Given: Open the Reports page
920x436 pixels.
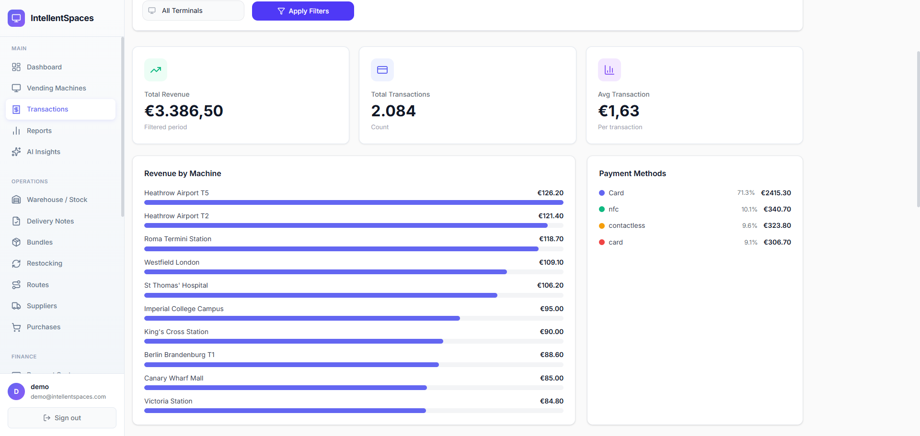Looking at the screenshot, I should [x=60, y=131].
